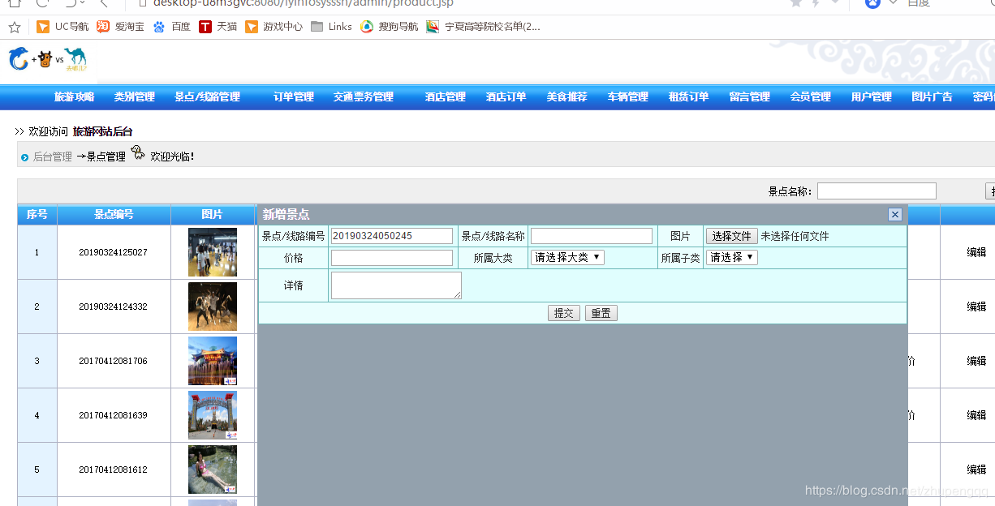
Task: Open the 图片广告 menu
Action: point(932,96)
